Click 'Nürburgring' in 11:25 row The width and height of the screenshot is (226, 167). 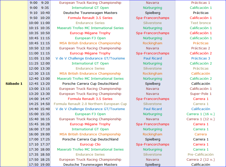(152, 63)
